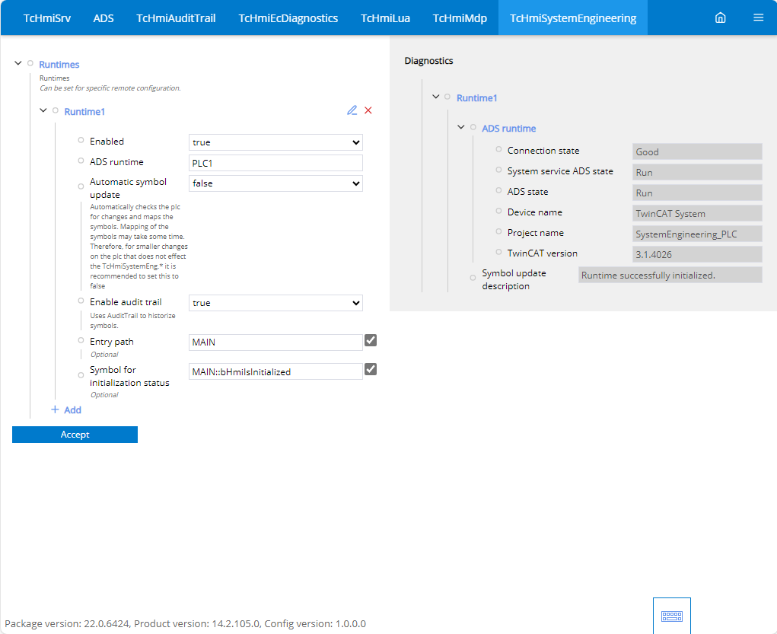Collapse the Runtime1 configuration chevron
777x634 pixels.
43,110
